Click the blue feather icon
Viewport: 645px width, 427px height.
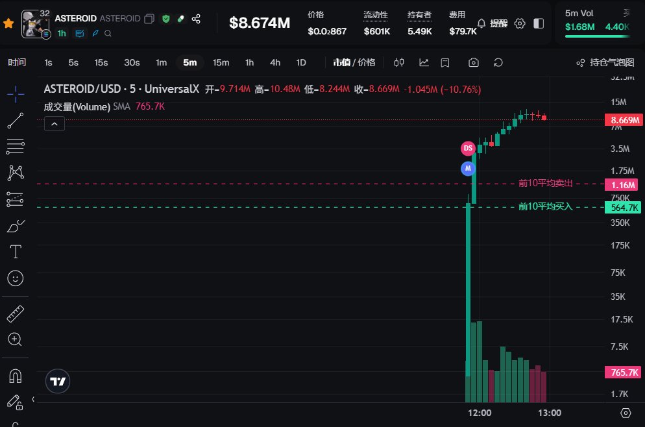pos(95,33)
